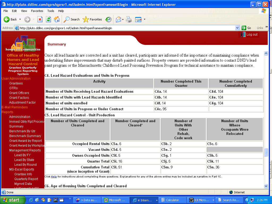Screen dimensions: 272x204
Task: Open Windows Media Player quick launch icon
Action: tap(43, 200)
